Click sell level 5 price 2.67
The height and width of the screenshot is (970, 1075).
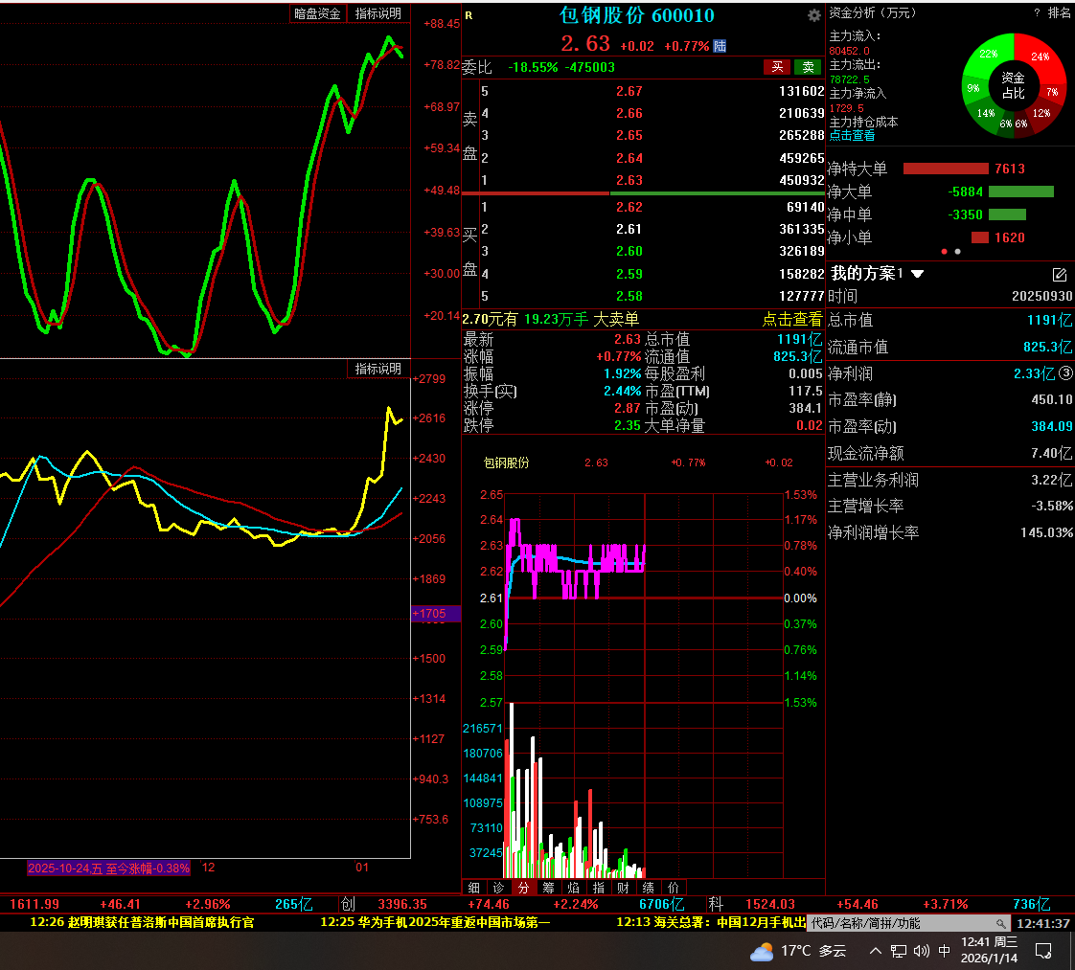[x=629, y=91]
